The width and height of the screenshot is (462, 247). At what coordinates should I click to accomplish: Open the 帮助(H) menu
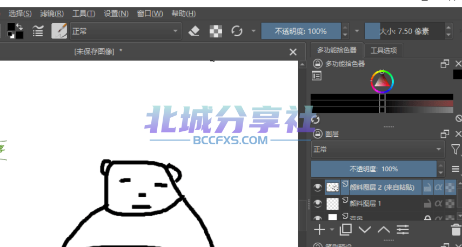coord(183,14)
